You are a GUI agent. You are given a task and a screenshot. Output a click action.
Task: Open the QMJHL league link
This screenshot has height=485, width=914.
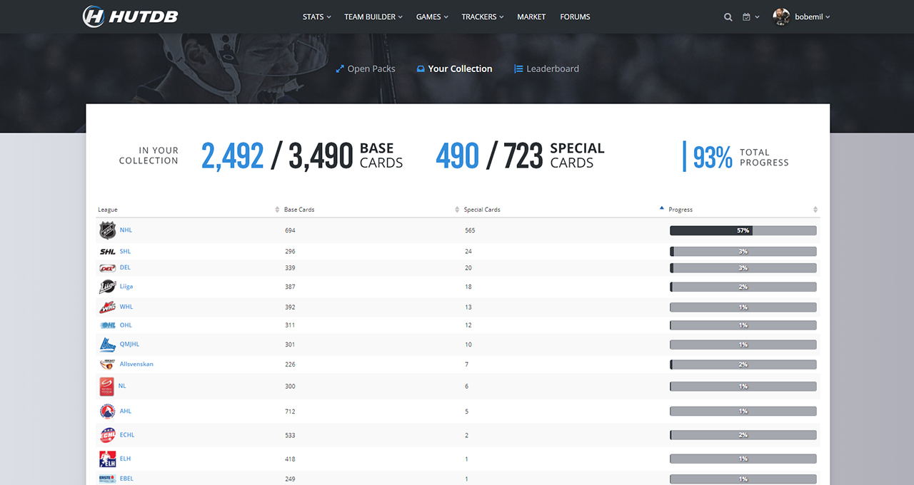129,344
